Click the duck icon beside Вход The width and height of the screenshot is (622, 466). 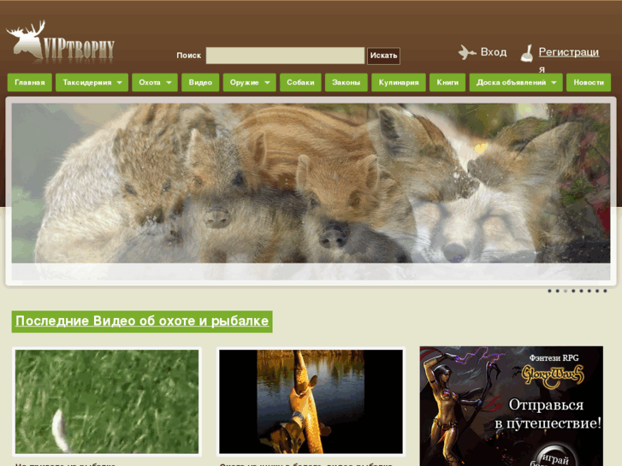[x=467, y=52]
